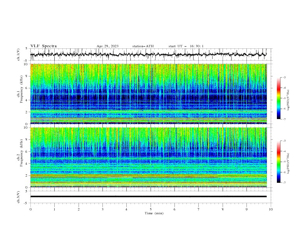Viewport: 305px width, 235px height.
Task: Click the ch.1 'Frequency (kHz)' axis label
Action: click(x=22, y=89)
